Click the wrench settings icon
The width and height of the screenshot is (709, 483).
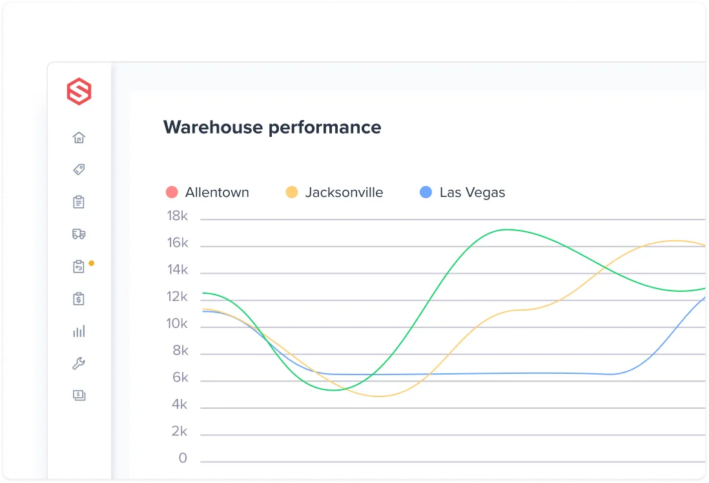click(x=79, y=363)
